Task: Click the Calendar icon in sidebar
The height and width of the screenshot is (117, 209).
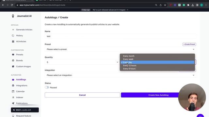Action: coord(13,91)
